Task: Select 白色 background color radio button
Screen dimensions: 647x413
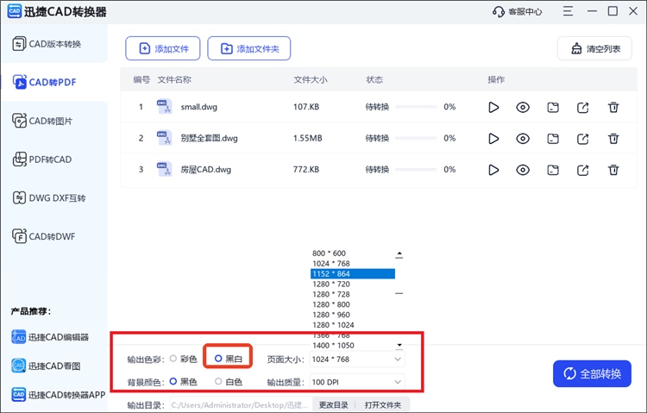Action: [218, 382]
